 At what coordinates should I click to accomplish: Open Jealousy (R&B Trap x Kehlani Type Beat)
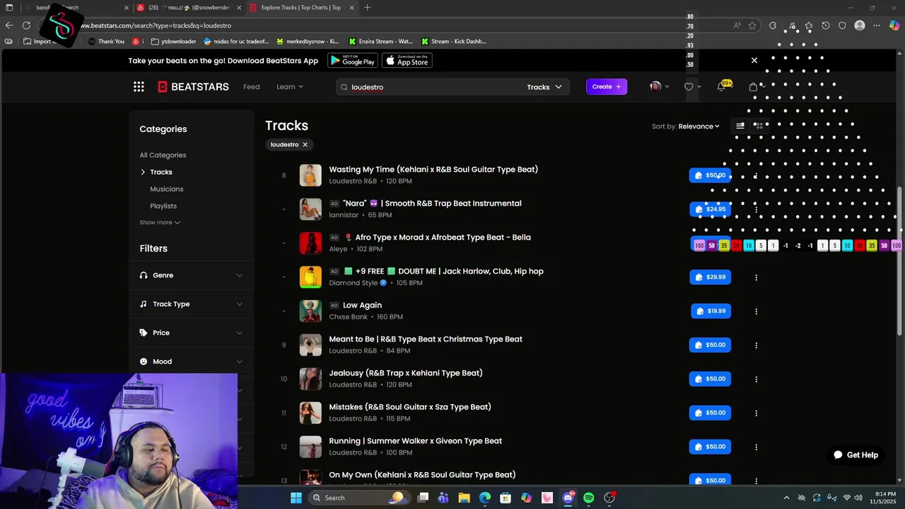click(406, 373)
